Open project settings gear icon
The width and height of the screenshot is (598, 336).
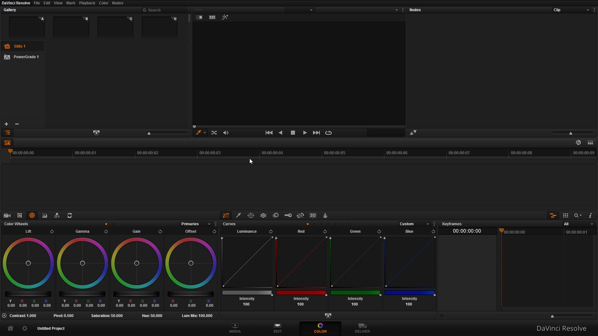pyautogui.click(x=25, y=328)
